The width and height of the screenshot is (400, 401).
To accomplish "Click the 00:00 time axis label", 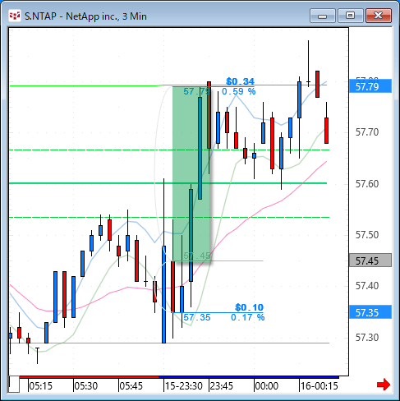I will point(267,386).
